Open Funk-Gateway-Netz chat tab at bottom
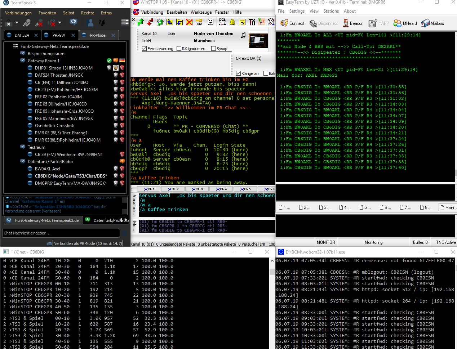457x349 pixels. [x=43, y=220]
